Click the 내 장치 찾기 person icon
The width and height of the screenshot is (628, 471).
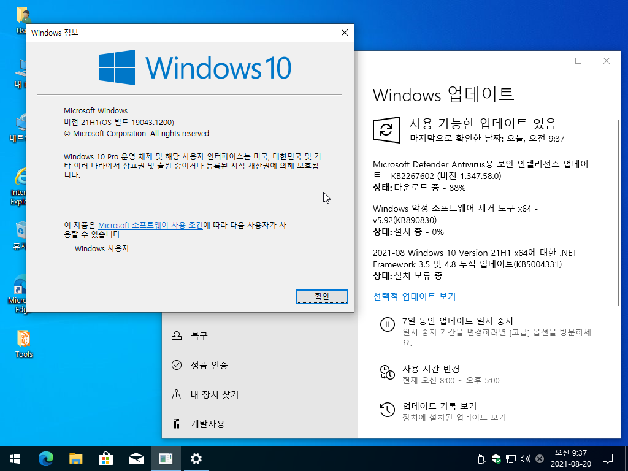coord(176,394)
